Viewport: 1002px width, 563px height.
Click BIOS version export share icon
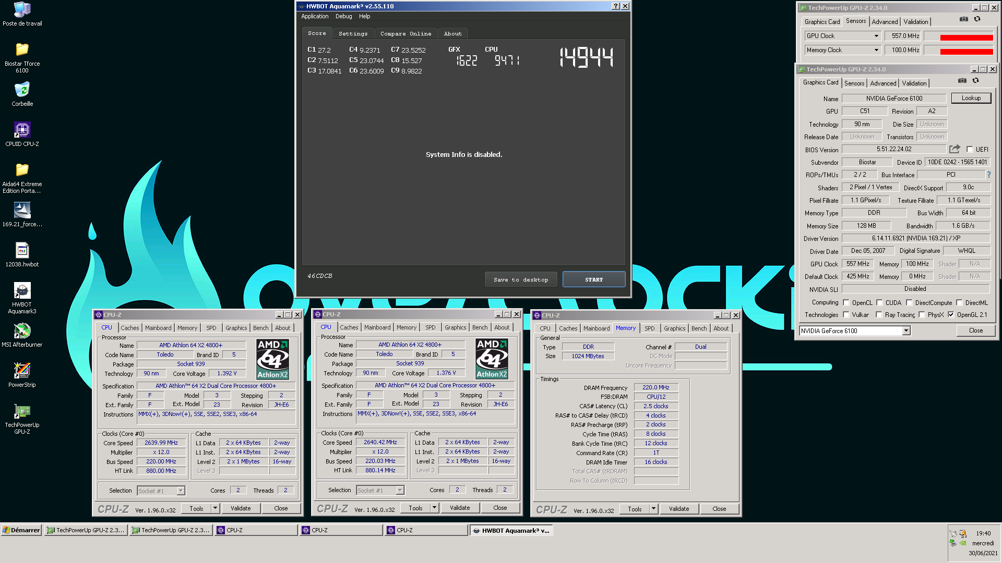tap(955, 149)
